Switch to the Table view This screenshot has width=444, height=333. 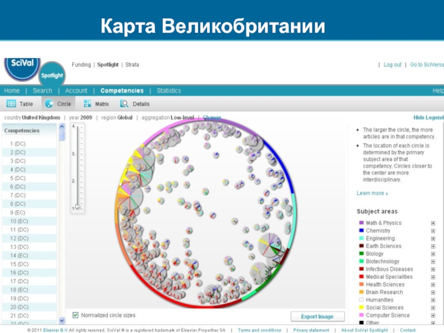point(19,104)
